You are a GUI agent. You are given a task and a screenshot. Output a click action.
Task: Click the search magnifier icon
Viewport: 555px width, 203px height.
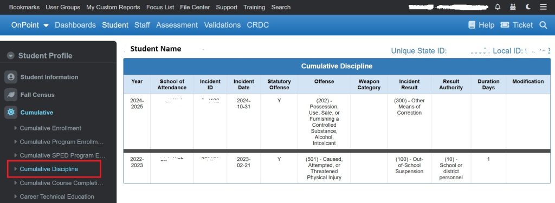point(543,25)
